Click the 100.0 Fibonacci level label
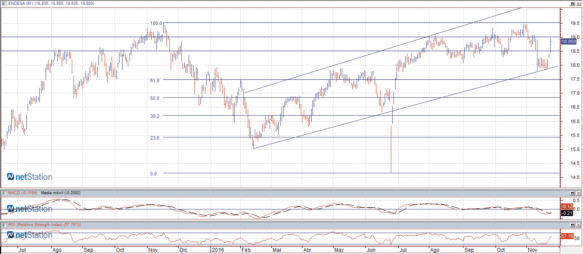The image size is (583, 254). click(x=156, y=23)
